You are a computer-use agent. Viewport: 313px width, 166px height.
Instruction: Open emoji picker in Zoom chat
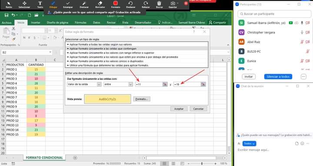[302, 143]
